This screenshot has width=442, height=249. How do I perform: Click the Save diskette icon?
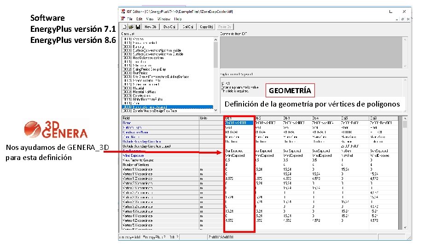[x=138, y=27]
